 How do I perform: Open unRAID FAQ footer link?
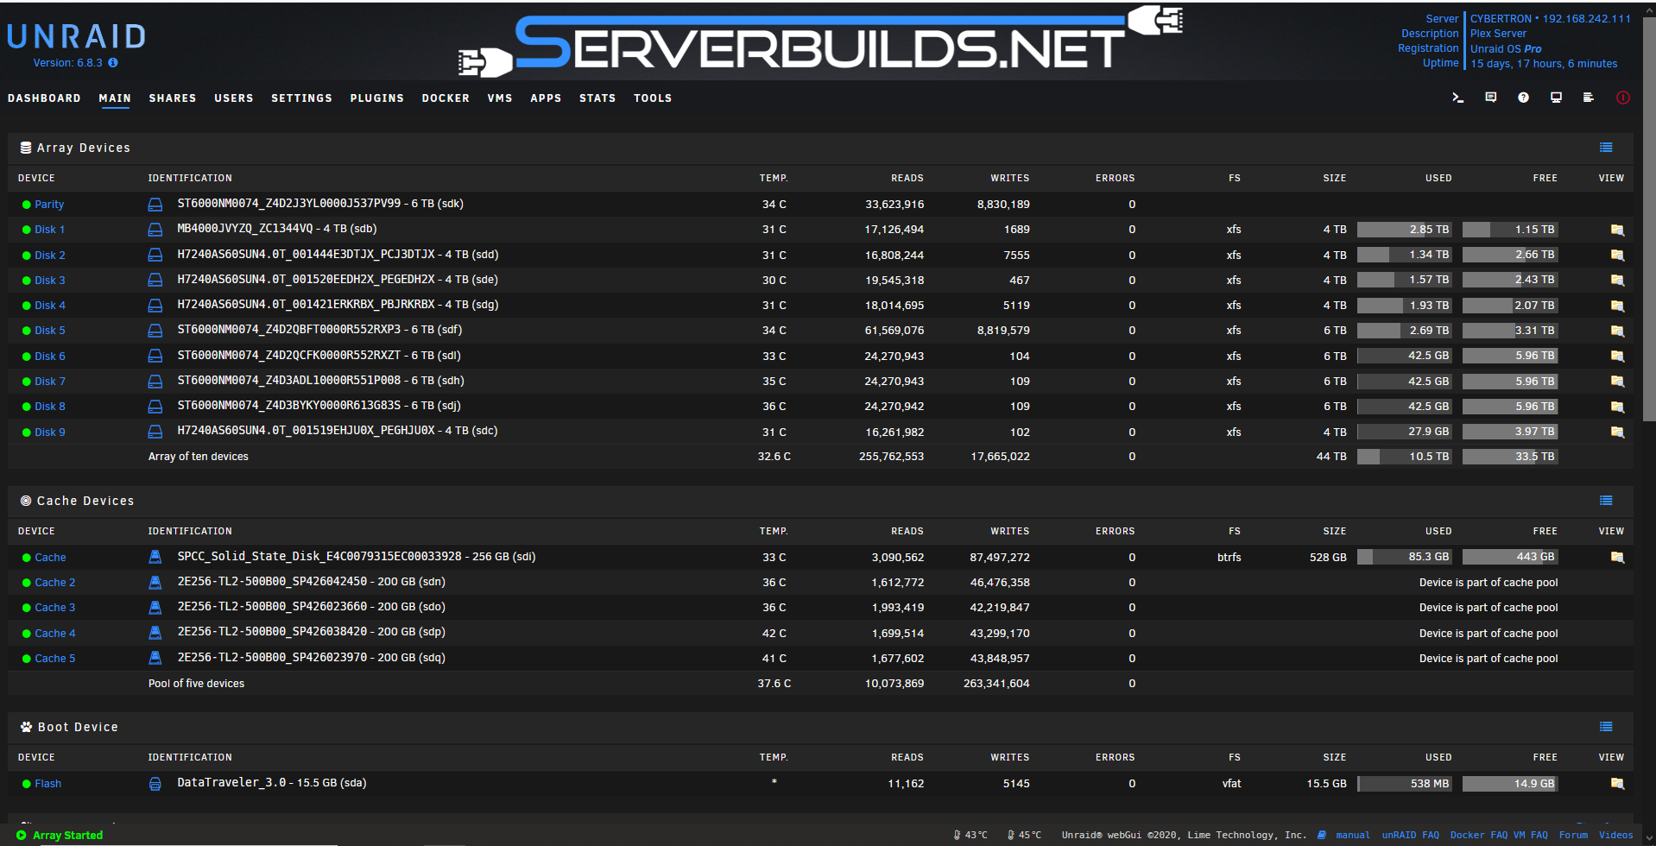click(x=1411, y=835)
